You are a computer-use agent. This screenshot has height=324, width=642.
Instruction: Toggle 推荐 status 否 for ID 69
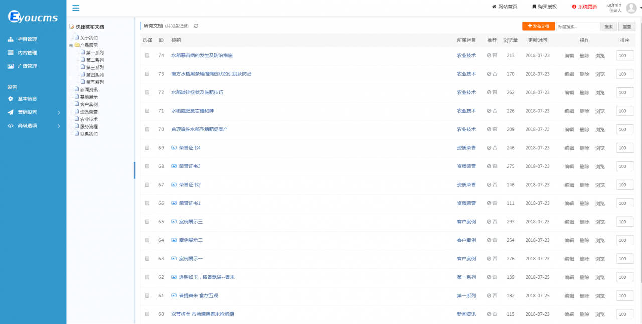[492, 148]
